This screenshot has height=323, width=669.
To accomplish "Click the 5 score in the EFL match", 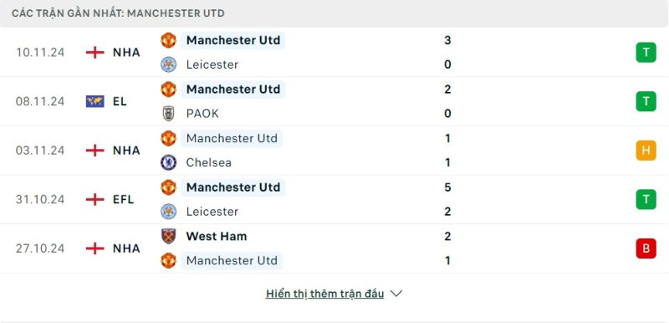I will pyautogui.click(x=447, y=187).
